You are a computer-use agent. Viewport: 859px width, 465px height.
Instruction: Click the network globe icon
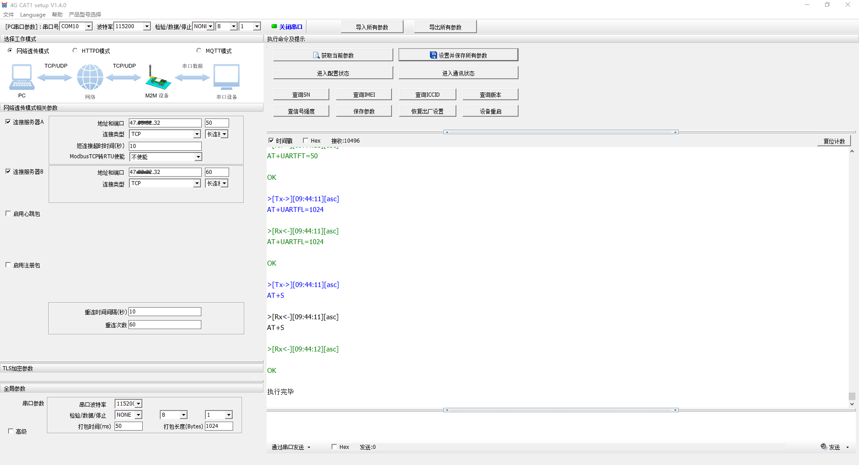click(x=90, y=77)
